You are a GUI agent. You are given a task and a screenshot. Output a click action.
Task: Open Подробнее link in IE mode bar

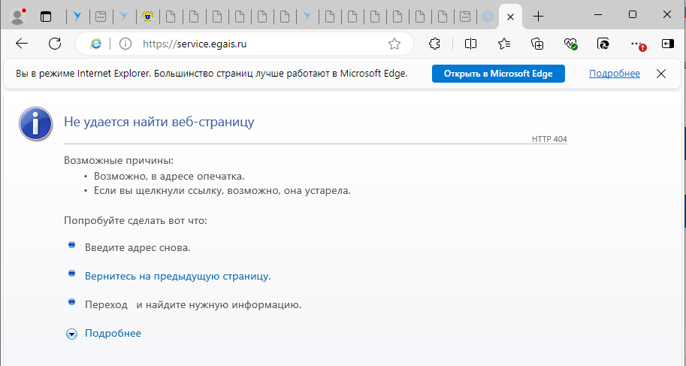pyautogui.click(x=614, y=74)
